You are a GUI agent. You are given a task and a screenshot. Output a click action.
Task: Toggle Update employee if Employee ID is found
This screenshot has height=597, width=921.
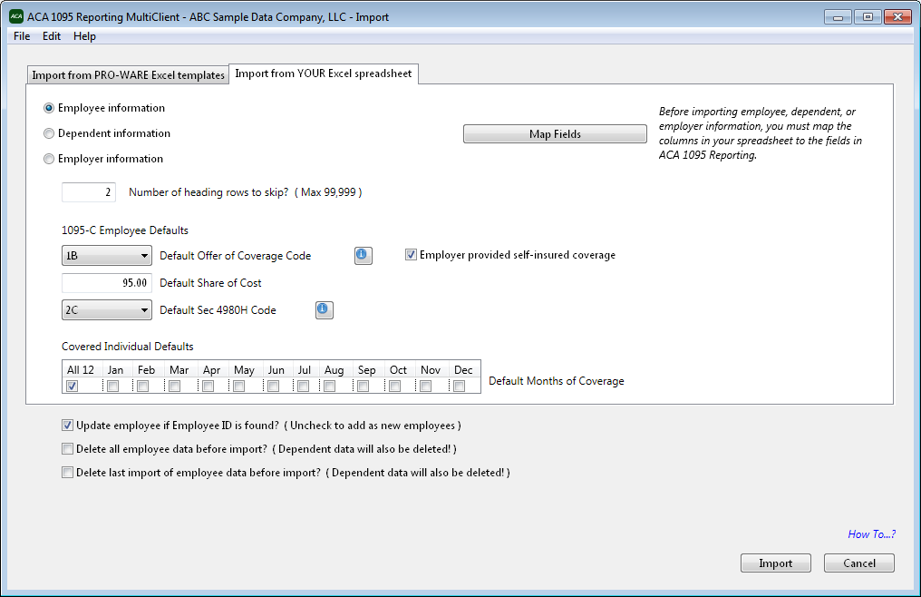click(68, 426)
